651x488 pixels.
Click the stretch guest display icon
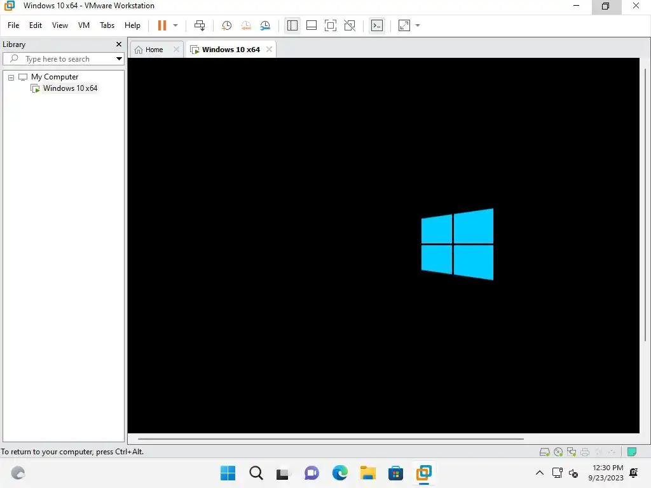pyautogui.click(x=404, y=25)
